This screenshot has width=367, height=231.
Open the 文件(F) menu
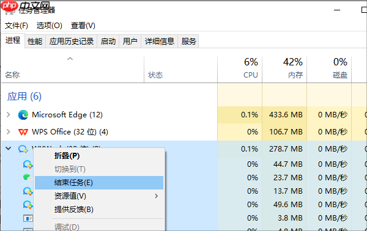click(x=17, y=26)
